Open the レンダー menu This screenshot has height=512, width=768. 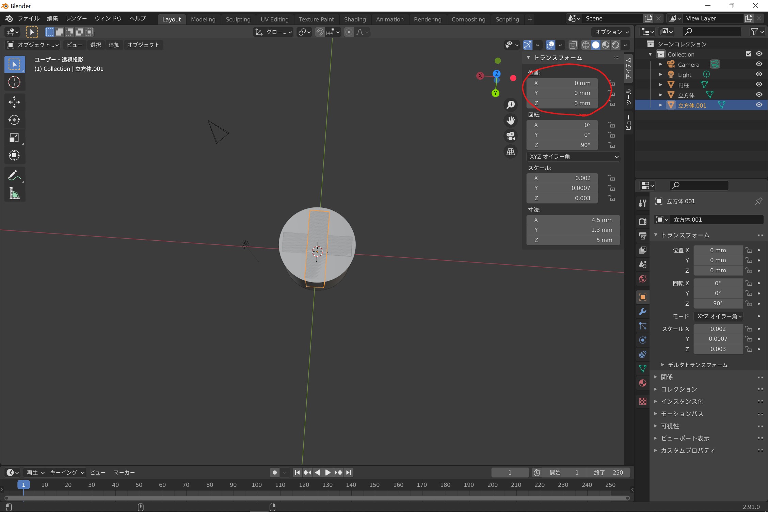click(x=76, y=18)
